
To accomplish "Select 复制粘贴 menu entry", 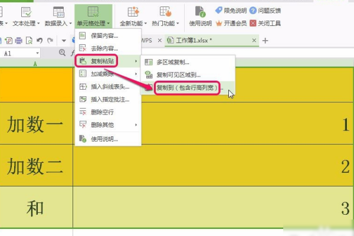I will tap(108, 61).
